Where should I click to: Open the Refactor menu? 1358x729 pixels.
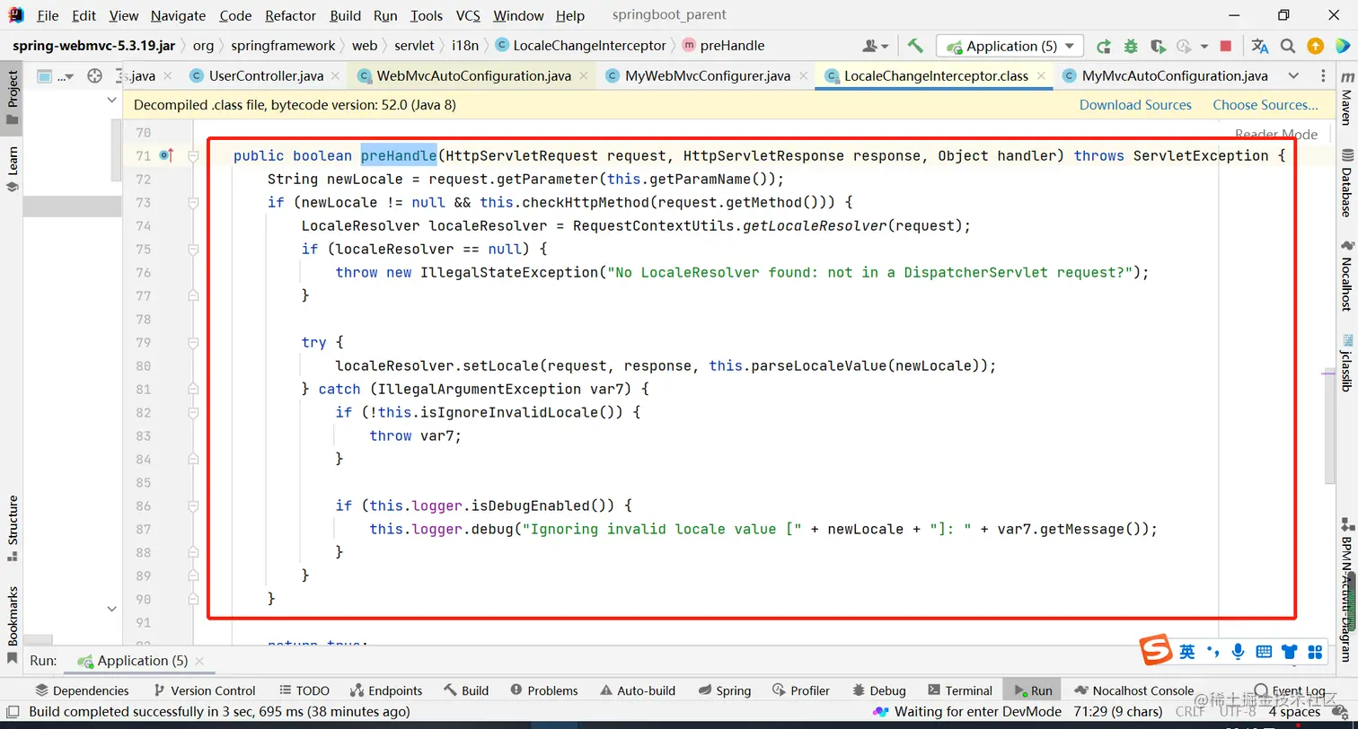pyautogui.click(x=291, y=15)
